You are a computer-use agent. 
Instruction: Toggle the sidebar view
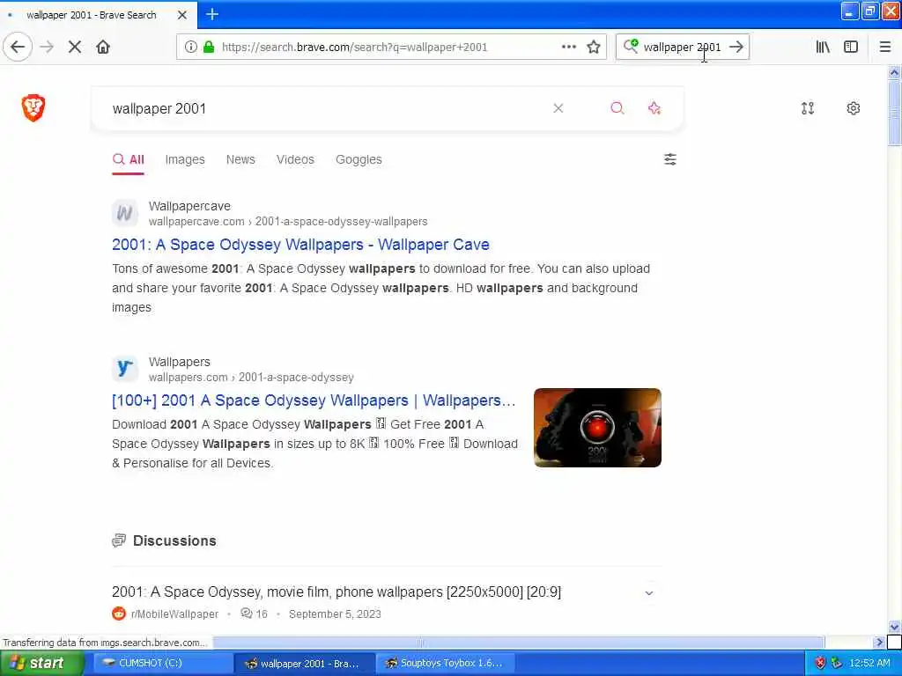point(851,47)
